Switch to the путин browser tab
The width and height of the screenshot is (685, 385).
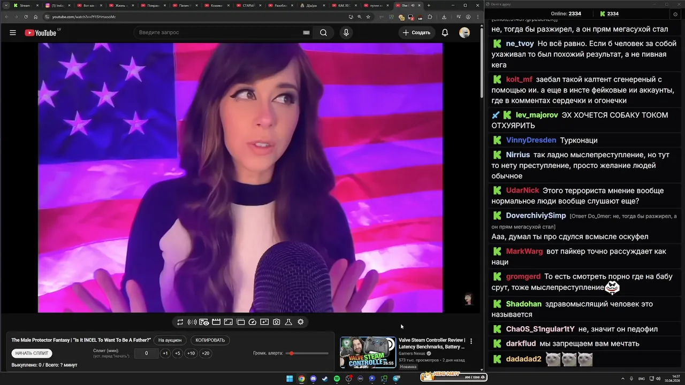coord(376,5)
